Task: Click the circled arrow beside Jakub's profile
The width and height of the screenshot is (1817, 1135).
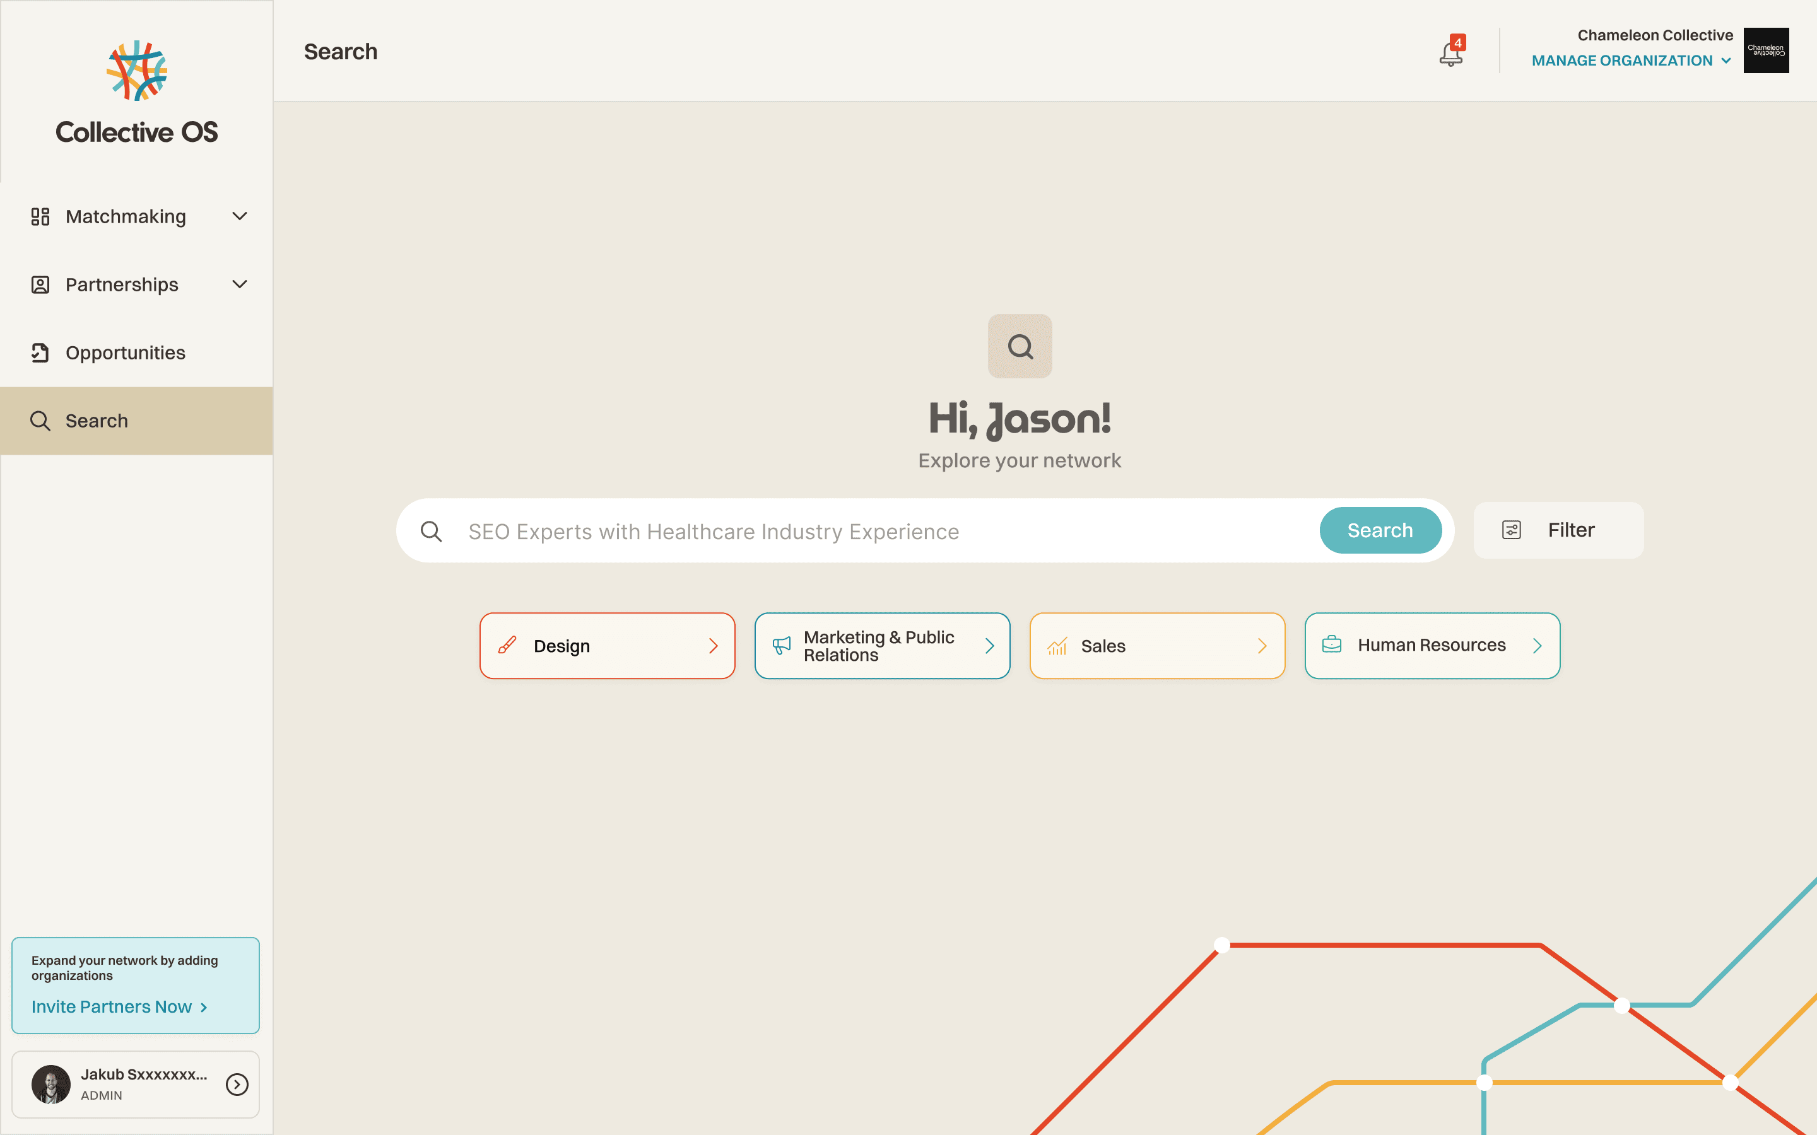Action: tap(237, 1084)
